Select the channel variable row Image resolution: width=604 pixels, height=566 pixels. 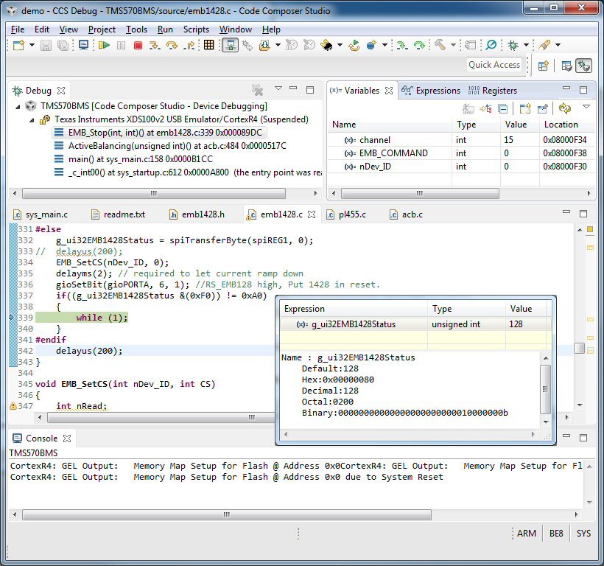pyautogui.click(x=460, y=140)
